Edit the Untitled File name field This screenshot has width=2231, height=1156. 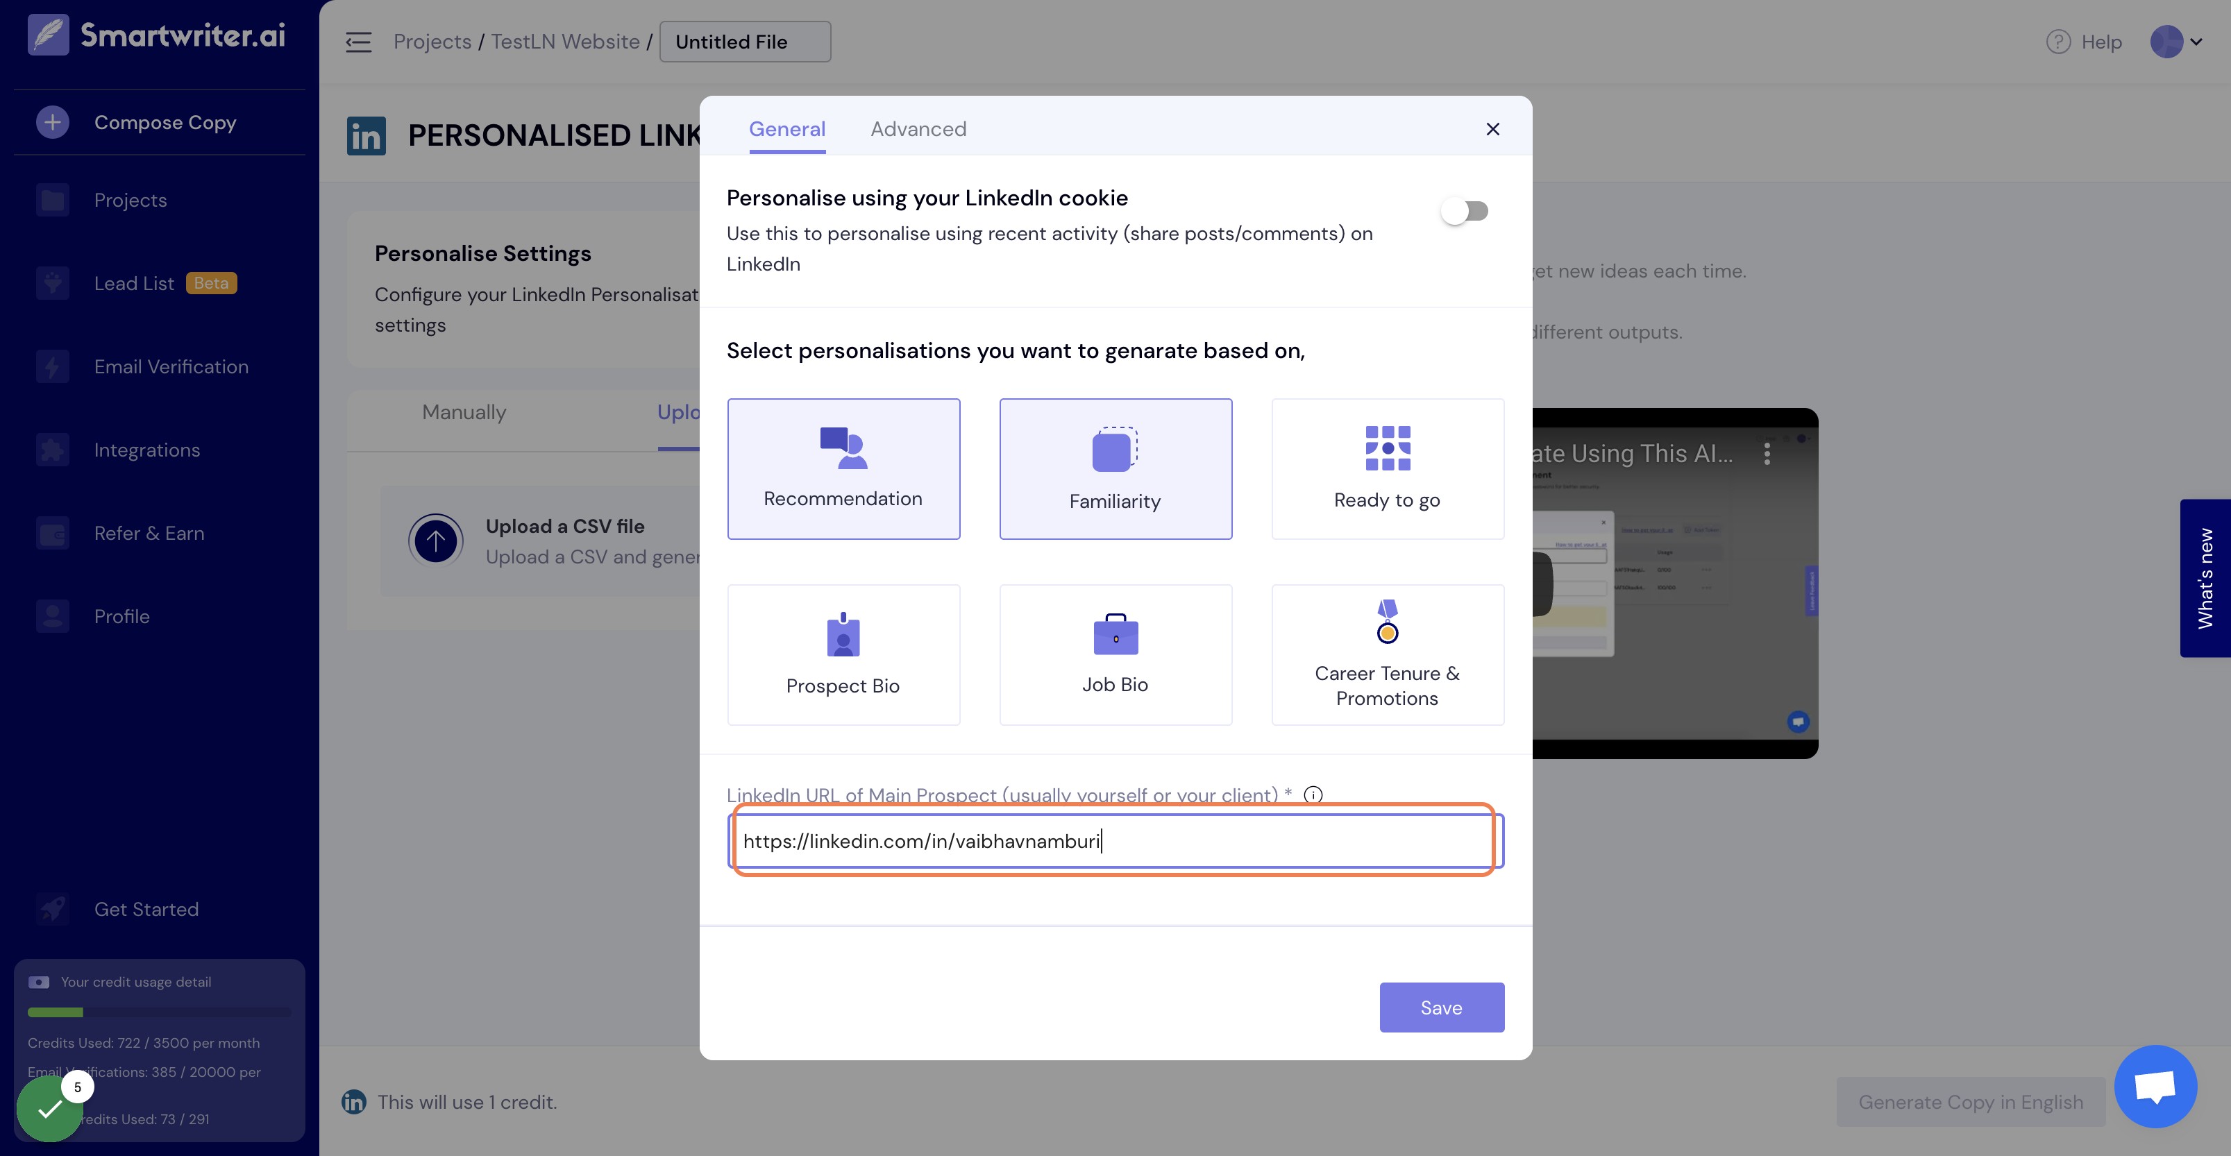click(x=745, y=42)
